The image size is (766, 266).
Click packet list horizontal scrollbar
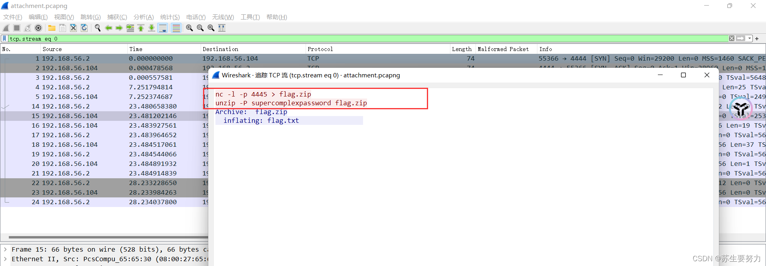(x=108, y=237)
